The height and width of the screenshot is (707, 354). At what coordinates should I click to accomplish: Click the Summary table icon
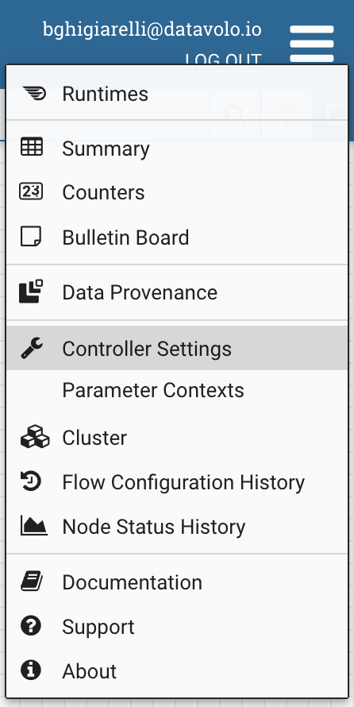click(32, 147)
